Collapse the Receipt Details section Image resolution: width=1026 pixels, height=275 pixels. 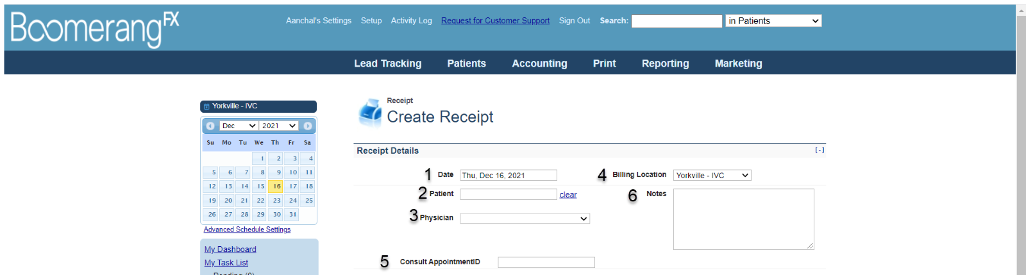pyautogui.click(x=820, y=150)
